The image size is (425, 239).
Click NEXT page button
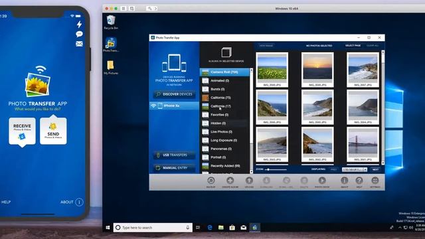click(x=375, y=169)
